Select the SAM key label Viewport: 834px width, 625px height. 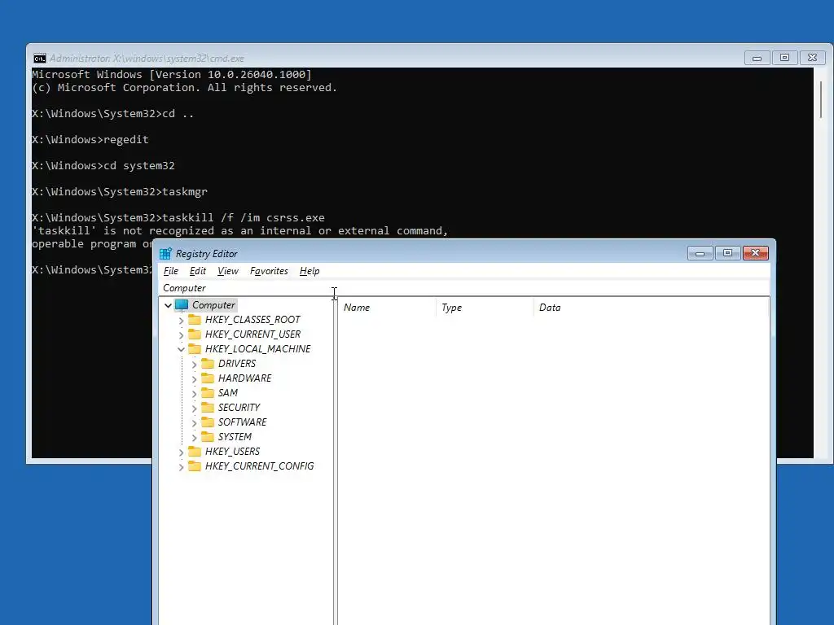(x=228, y=393)
